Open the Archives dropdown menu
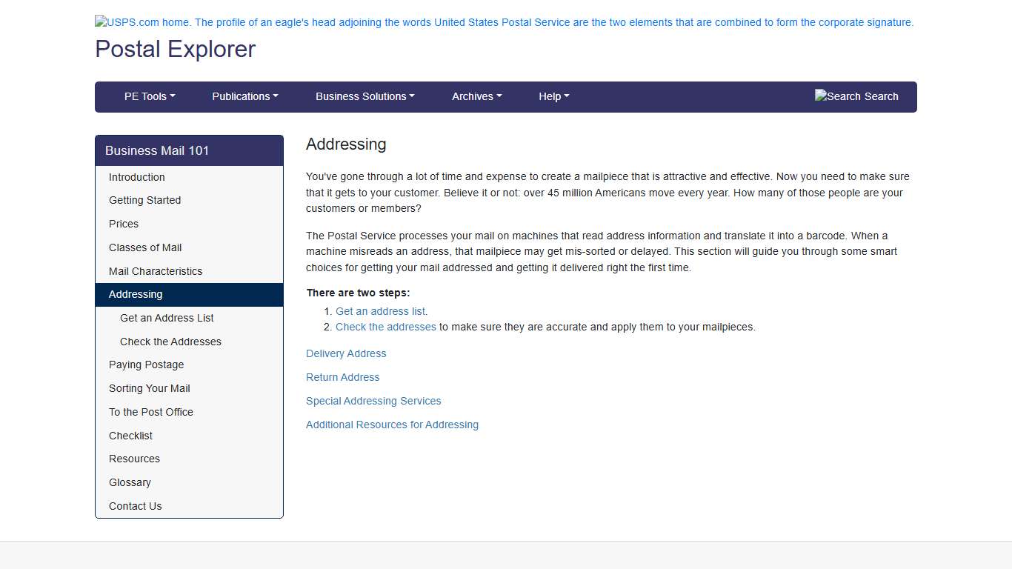 pyautogui.click(x=476, y=96)
